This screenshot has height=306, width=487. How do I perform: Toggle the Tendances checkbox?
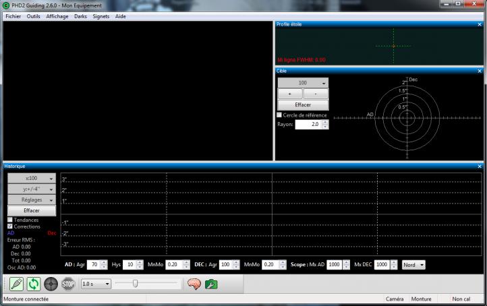(10, 220)
